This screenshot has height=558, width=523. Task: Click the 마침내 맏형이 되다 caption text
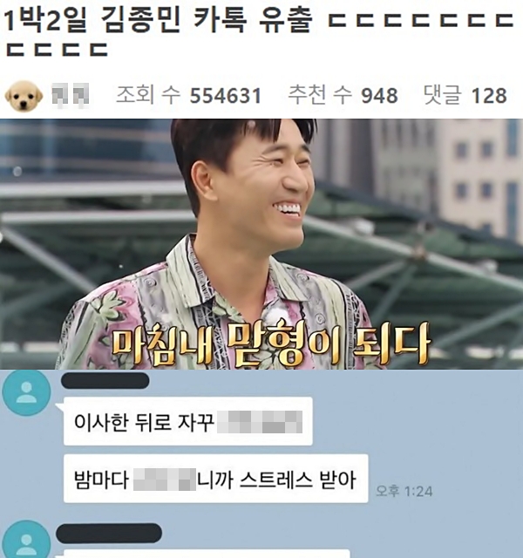[271, 344]
